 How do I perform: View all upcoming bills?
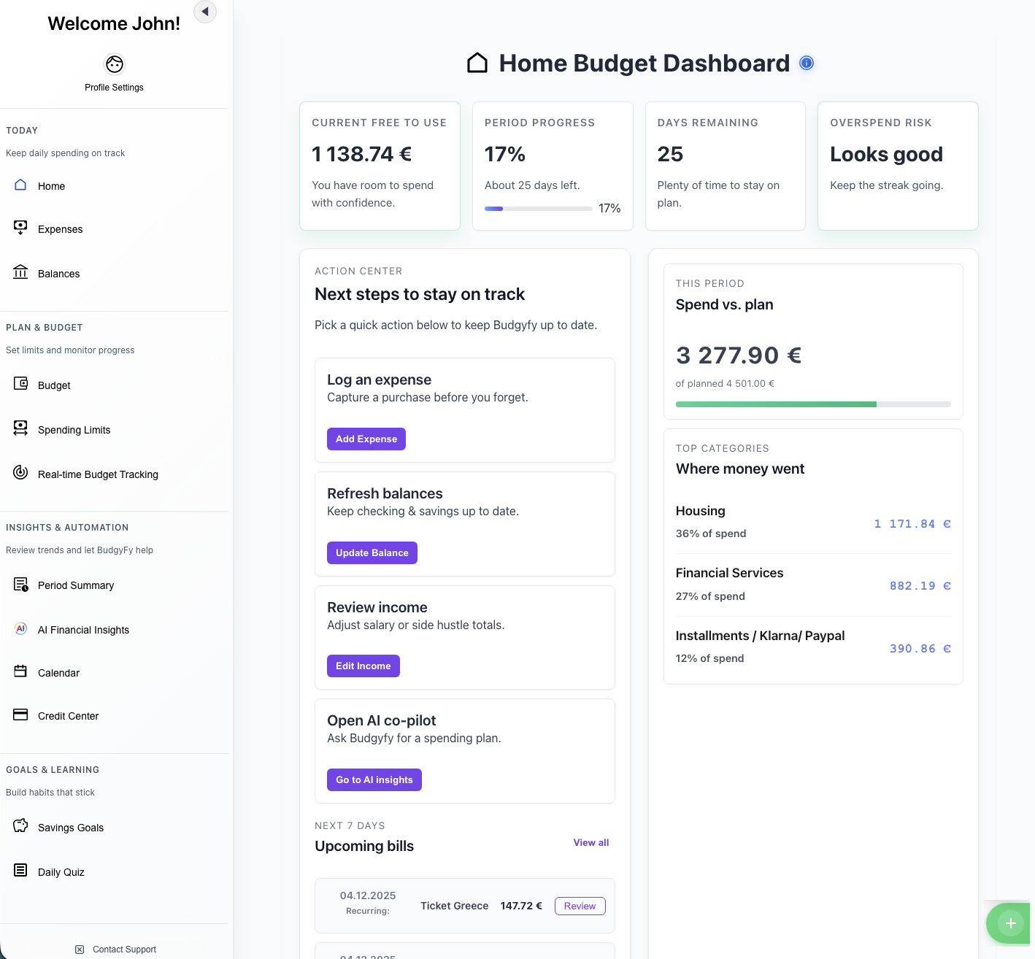click(590, 842)
